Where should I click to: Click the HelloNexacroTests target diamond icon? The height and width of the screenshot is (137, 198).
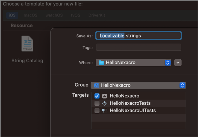click(x=104, y=103)
